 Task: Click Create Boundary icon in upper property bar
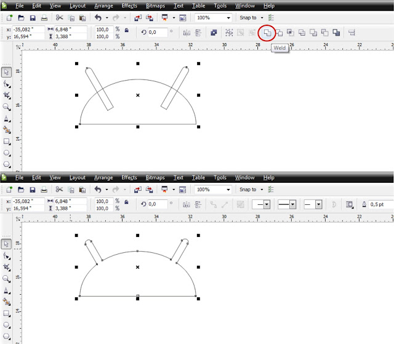click(336, 33)
